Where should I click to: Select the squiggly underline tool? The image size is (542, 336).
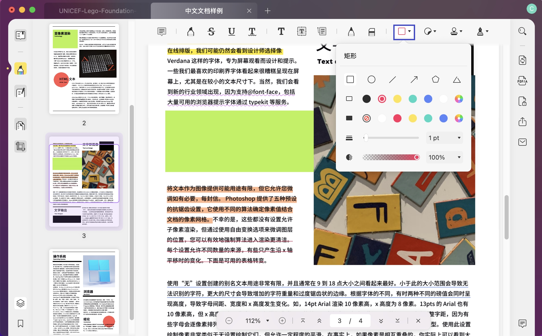[x=252, y=31]
